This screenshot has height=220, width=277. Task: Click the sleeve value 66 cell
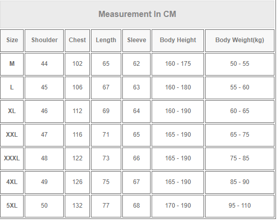(x=136, y=159)
